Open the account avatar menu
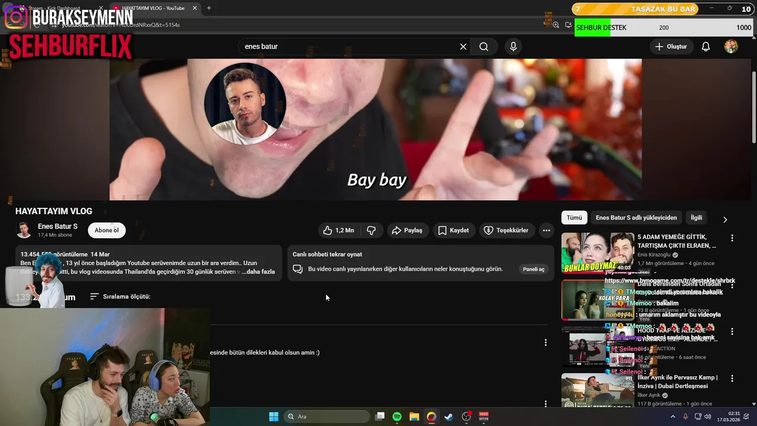 (731, 47)
